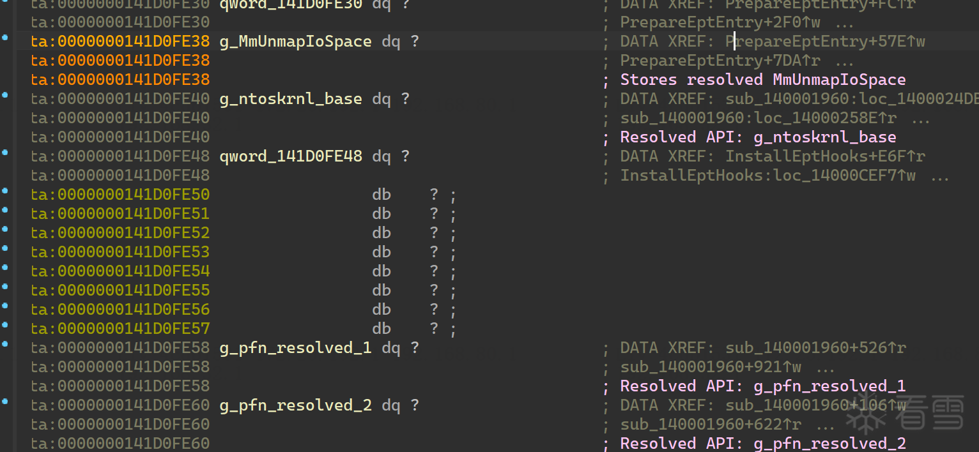
Task: Follow xref PrepareEptEntry+57E↑w
Action: 826,41
